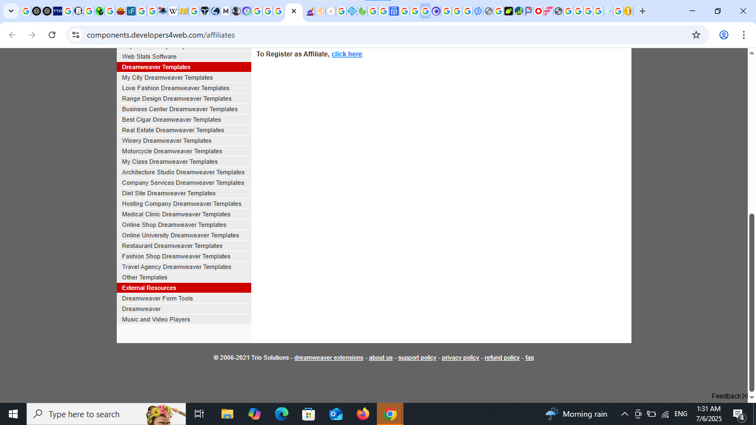This screenshot has height=425, width=756.
Task: Follow the 'click here' affiliate registration link
Action: (346, 54)
